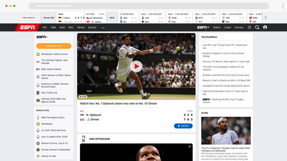Image resolution: width=287 pixels, height=161 pixels.
Task: Click the blue Watch button
Action: [183, 126]
